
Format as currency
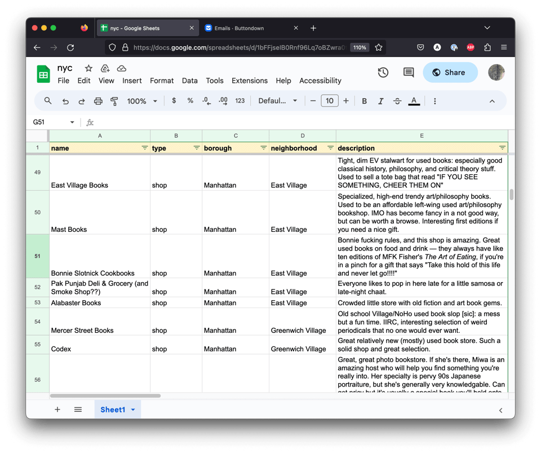(174, 100)
